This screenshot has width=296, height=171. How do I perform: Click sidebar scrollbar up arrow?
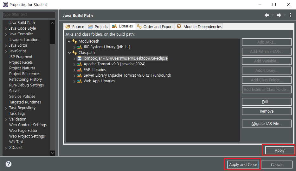53,23
